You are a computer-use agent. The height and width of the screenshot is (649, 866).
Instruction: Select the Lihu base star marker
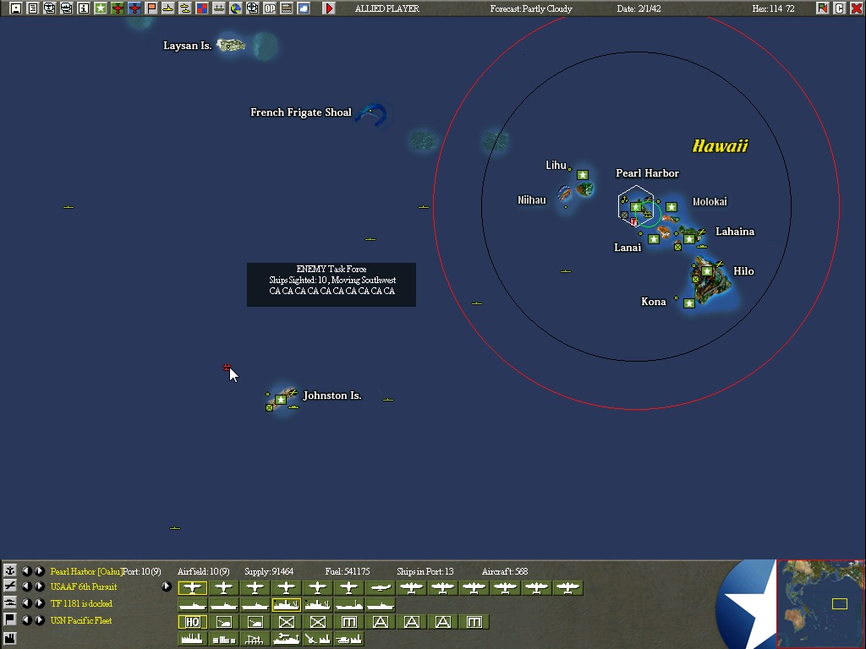click(x=583, y=175)
